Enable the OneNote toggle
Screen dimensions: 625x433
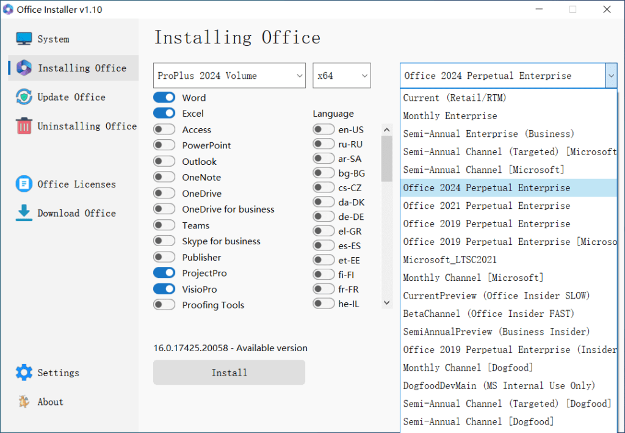[164, 177]
